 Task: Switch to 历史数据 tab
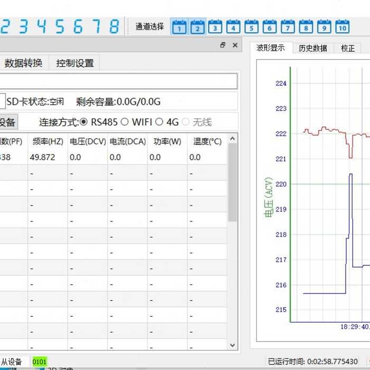312,48
